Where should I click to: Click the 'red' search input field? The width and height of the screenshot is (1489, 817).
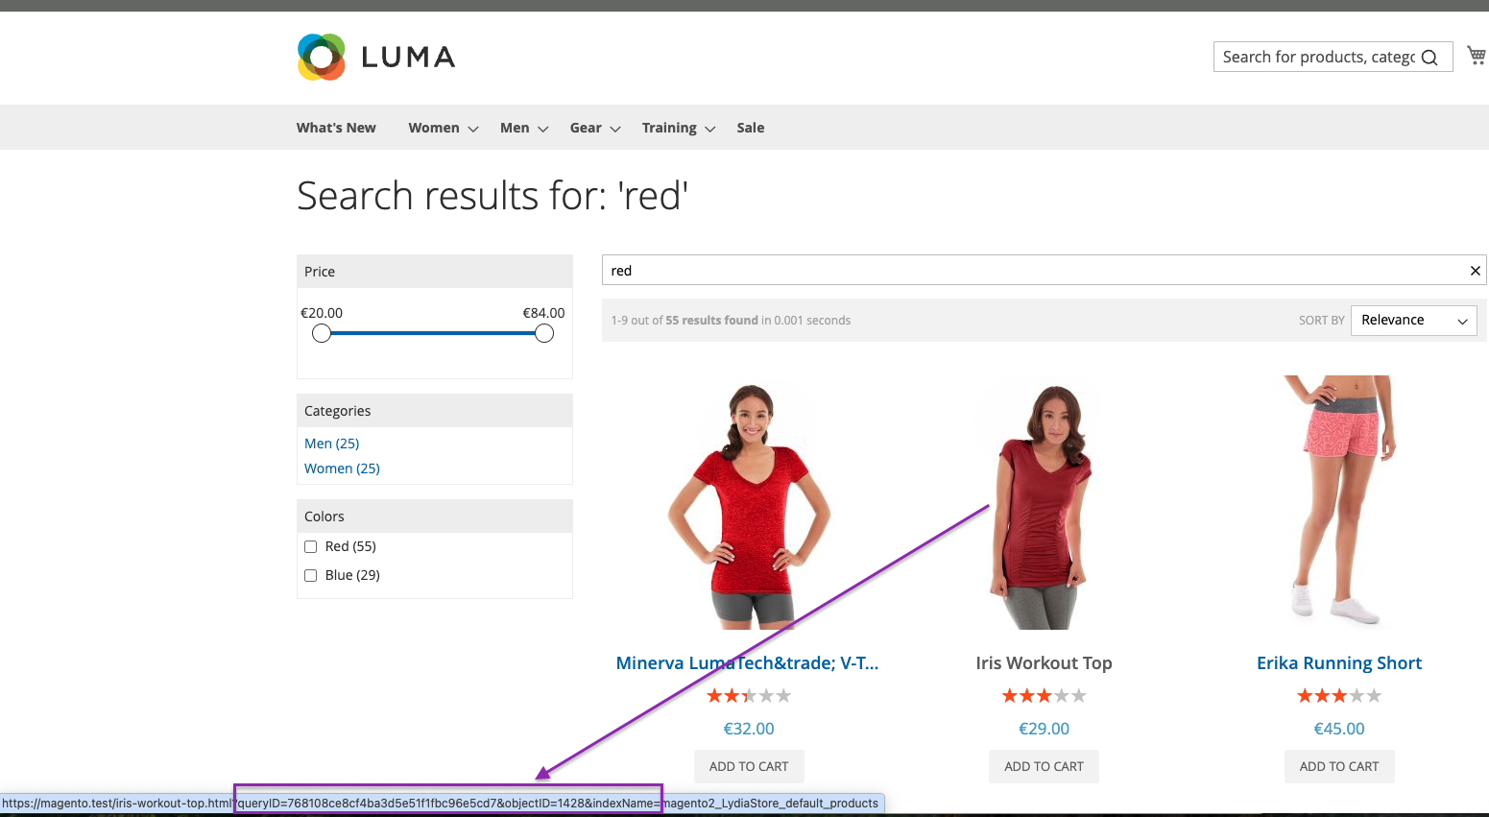point(1033,271)
